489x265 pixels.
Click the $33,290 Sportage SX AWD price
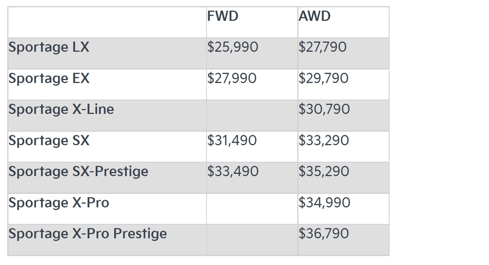(323, 140)
